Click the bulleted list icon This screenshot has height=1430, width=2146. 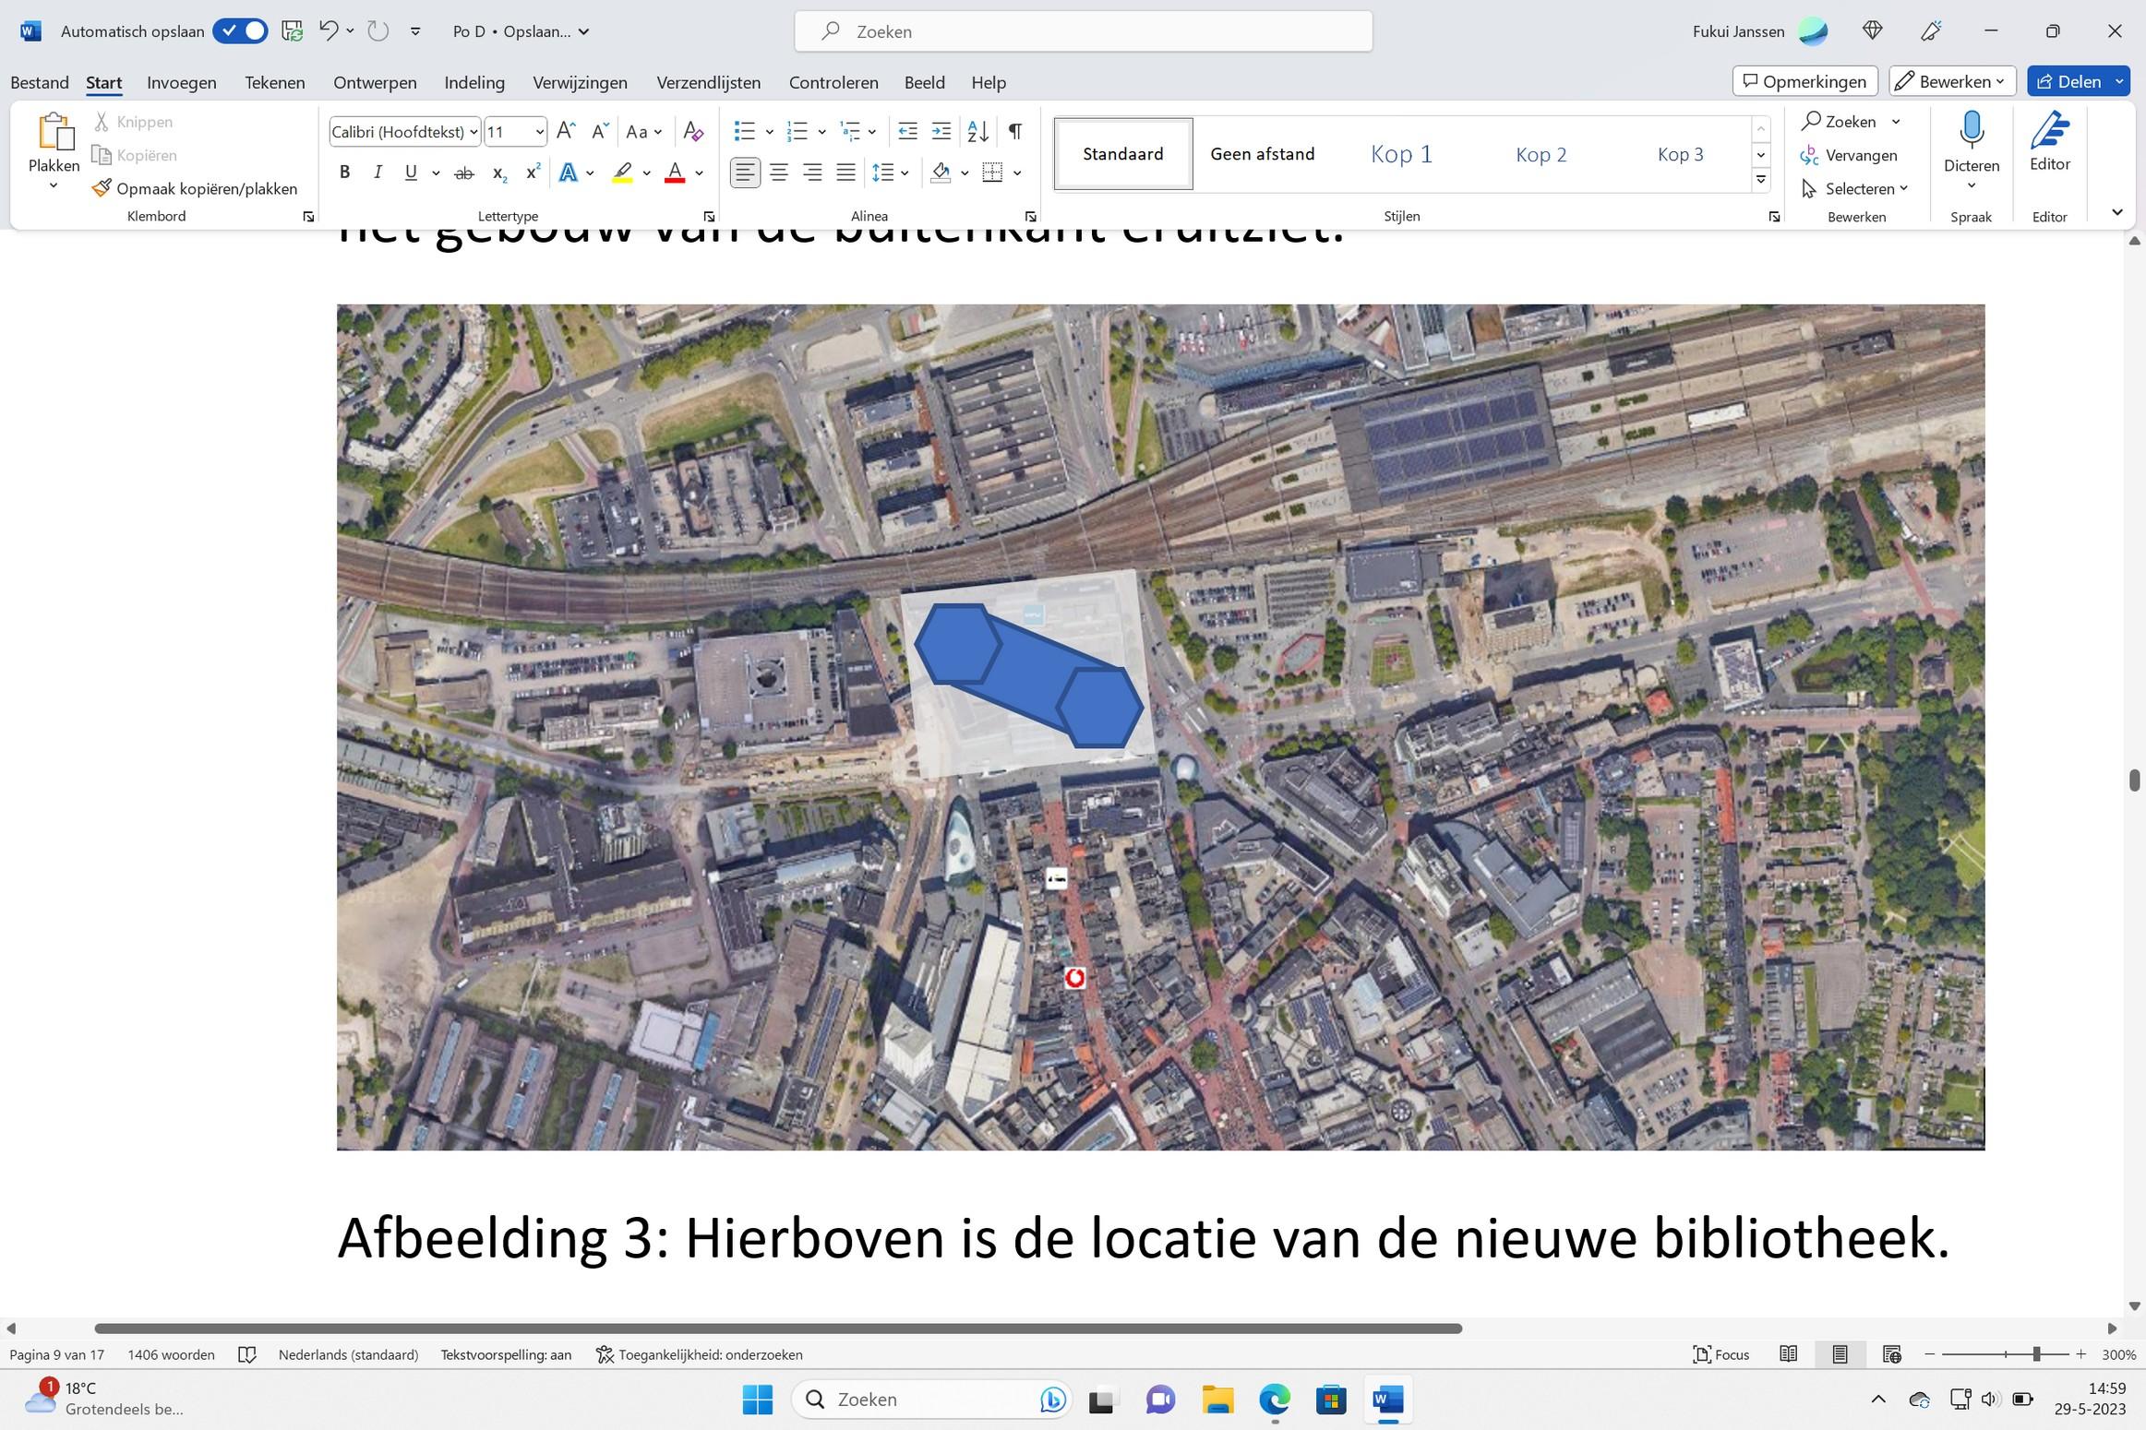click(744, 131)
